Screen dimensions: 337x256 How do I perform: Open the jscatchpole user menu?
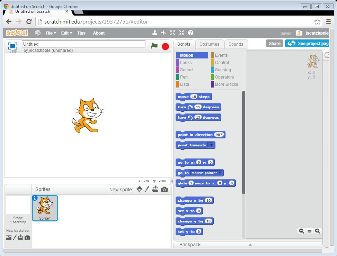click(317, 33)
